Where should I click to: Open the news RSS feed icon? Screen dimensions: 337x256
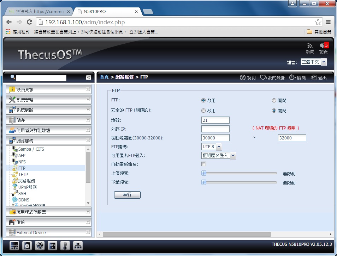click(x=310, y=46)
